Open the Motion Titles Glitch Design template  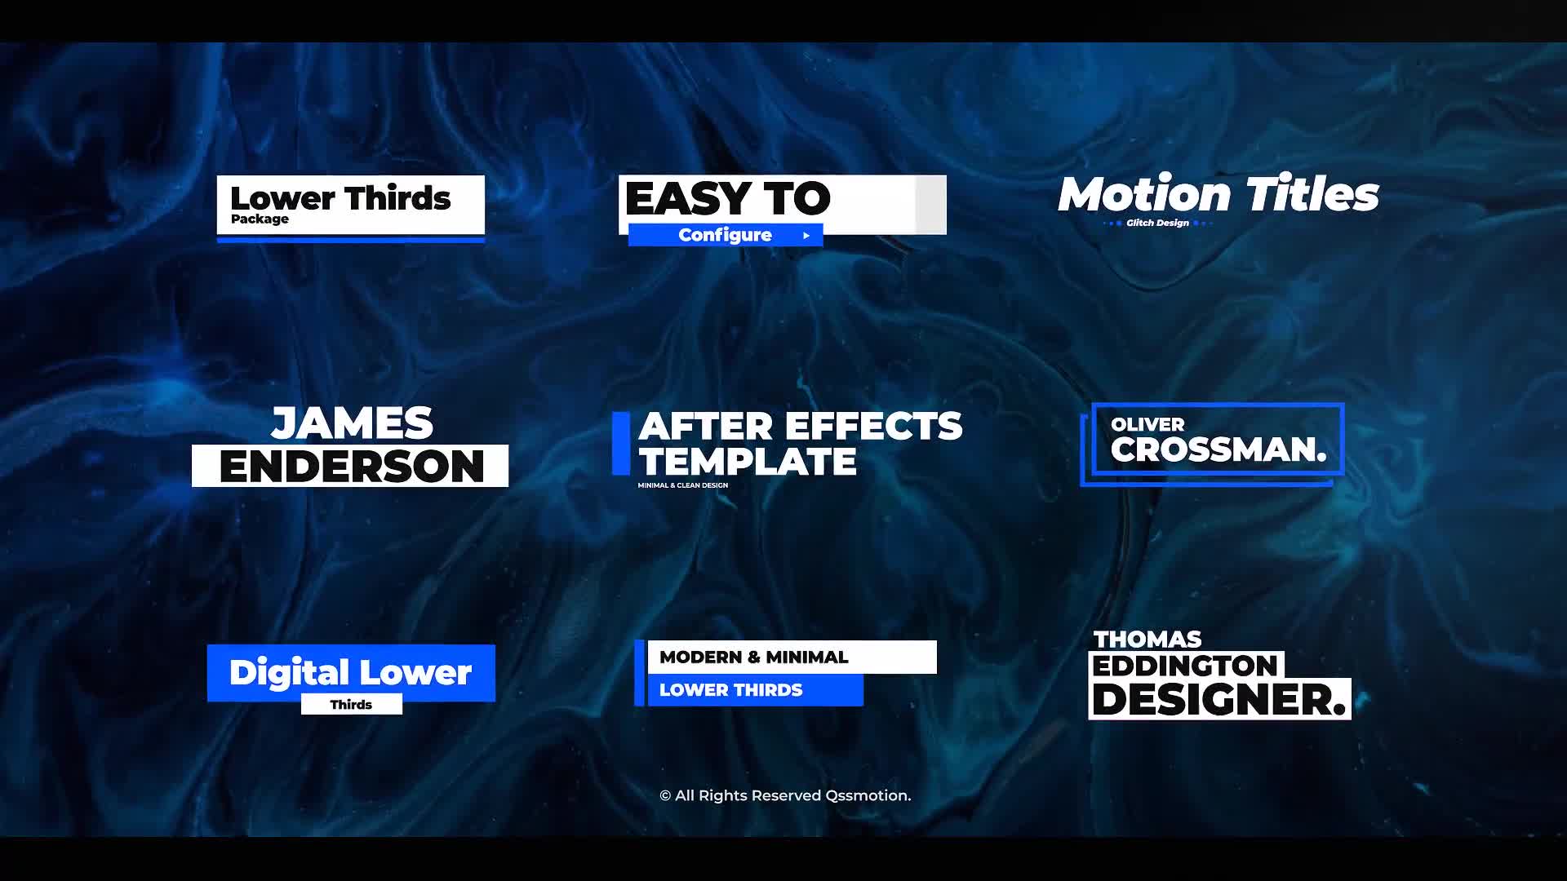click(x=1215, y=200)
